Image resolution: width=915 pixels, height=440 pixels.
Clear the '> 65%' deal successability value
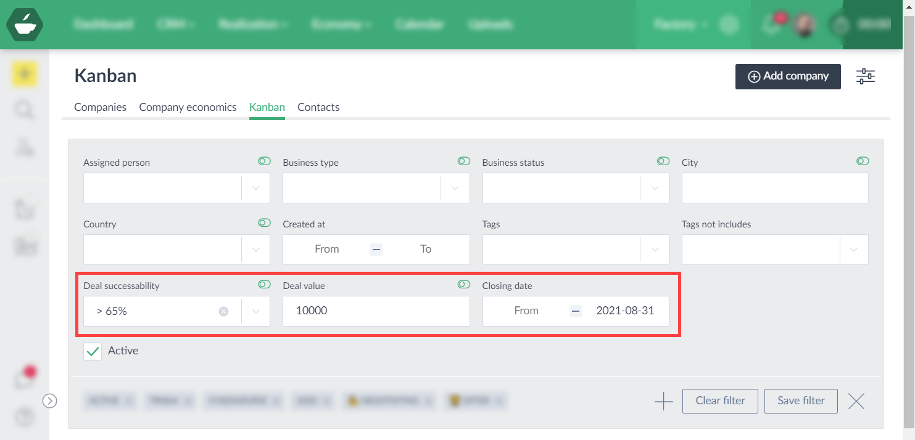[x=223, y=311]
